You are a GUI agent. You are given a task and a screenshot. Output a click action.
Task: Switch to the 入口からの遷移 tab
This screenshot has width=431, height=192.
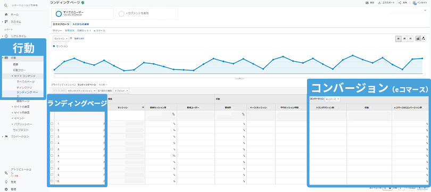point(81,24)
